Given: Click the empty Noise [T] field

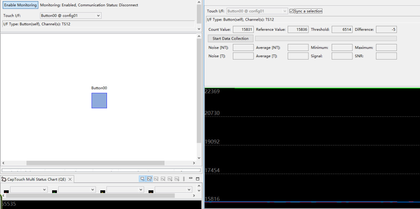Looking at the screenshot, I should click(x=243, y=56).
